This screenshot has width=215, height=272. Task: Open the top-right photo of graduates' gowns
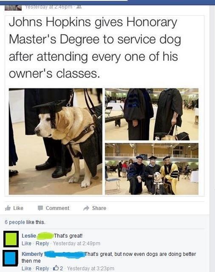click(x=152, y=114)
